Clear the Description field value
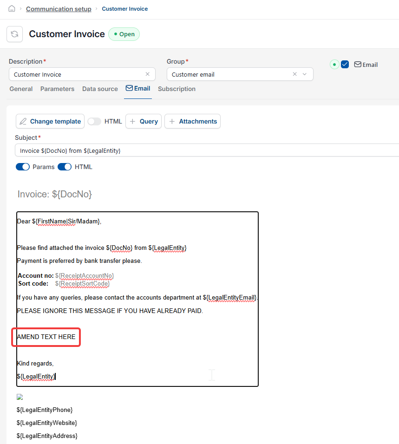Image resolution: width=399 pixels, height=444 pixels. point(148,74)
